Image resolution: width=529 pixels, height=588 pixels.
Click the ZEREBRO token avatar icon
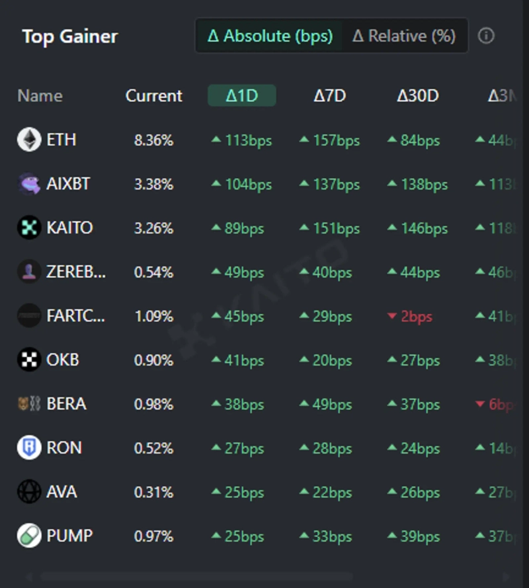[29, 271]
